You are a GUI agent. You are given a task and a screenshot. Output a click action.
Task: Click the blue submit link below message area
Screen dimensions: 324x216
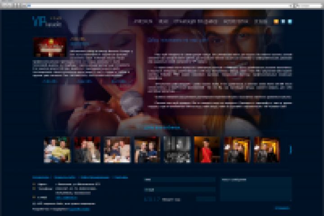click(x=282, y=208)
